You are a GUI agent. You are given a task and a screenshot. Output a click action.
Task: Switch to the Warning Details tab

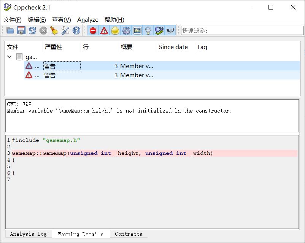(x=81, y=234)
